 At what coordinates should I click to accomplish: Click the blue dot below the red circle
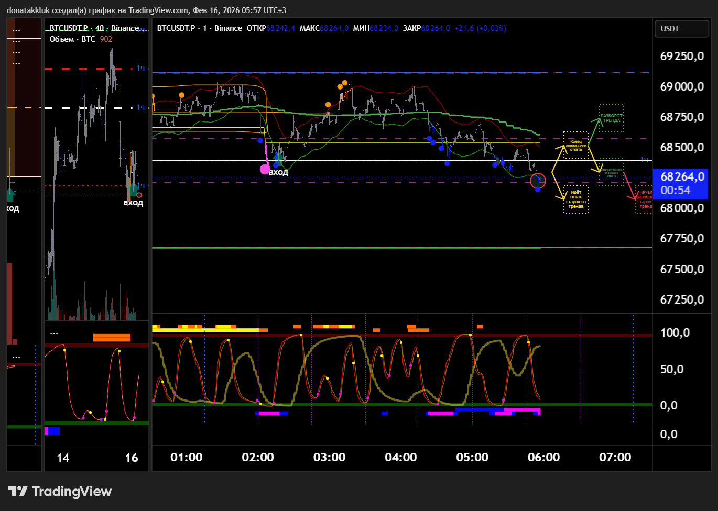538,190
